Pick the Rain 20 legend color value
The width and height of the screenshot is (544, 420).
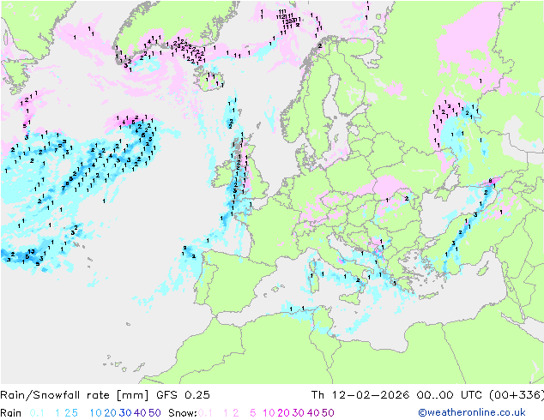[110, 413]
